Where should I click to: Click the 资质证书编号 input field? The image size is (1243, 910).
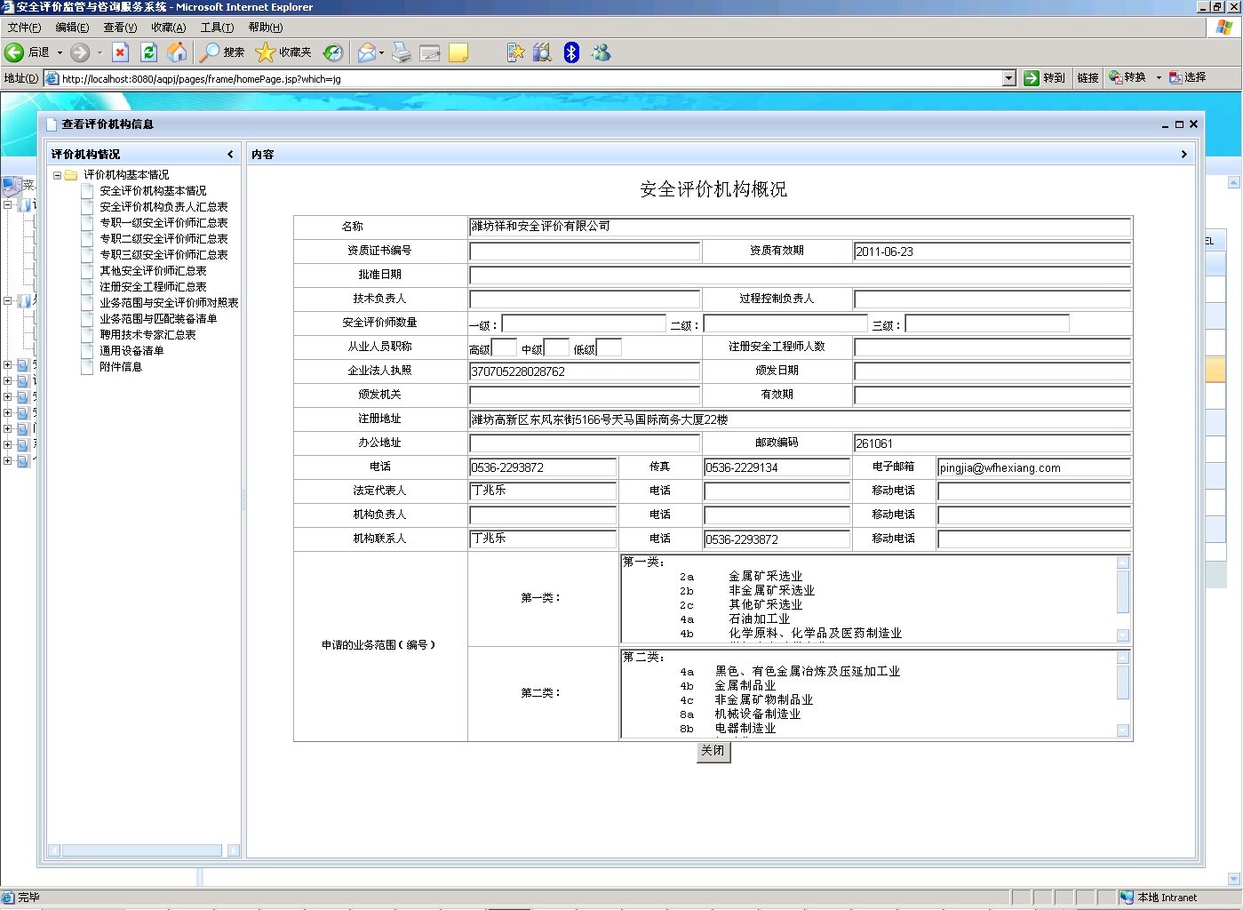pyautogui.click(x=585, y=251)
